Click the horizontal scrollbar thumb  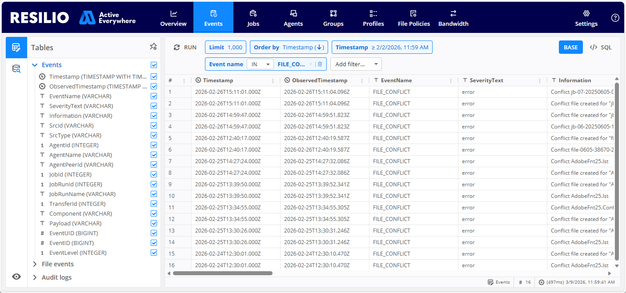pyautogui.click(x=223, y=273)
